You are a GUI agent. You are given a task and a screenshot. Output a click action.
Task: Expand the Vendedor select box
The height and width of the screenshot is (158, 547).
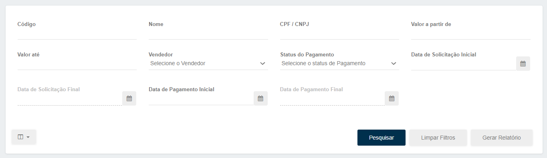208,63
